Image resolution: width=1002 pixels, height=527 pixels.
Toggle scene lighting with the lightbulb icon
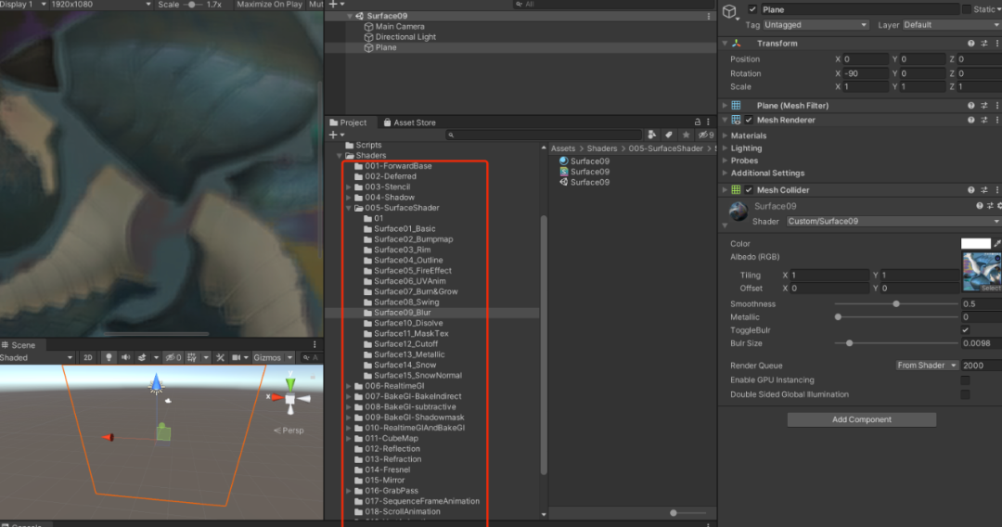pyautogui.click(x=109, y=358)
